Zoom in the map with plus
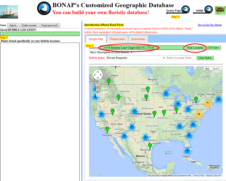 (98, 95)
